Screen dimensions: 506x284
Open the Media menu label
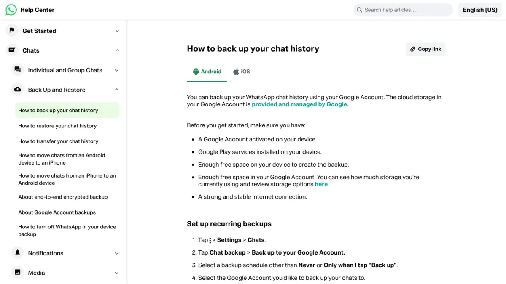click(36, 273)
